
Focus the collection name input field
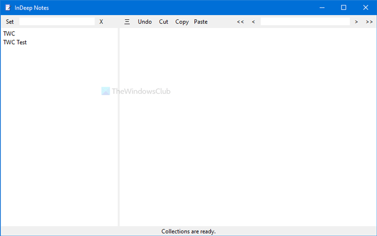[57, 22]
